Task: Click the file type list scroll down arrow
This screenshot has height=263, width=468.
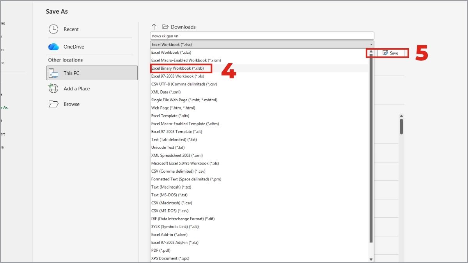Action: pyautogui.click(x=371, y=259)
